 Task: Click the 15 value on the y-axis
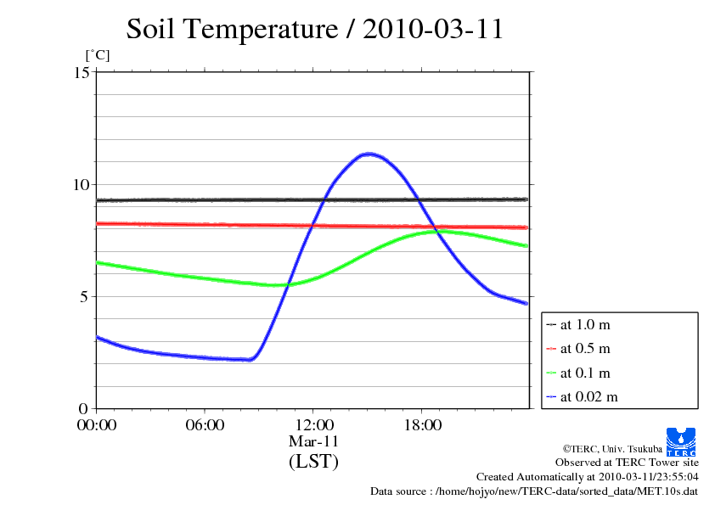(81, 72)
